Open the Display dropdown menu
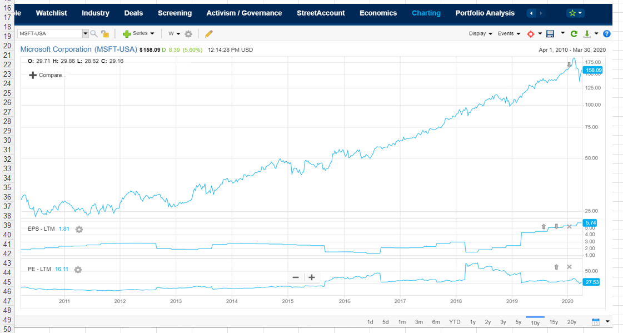Image resolution: width=623 pixels, height=333 pixels. pos(480,34)
